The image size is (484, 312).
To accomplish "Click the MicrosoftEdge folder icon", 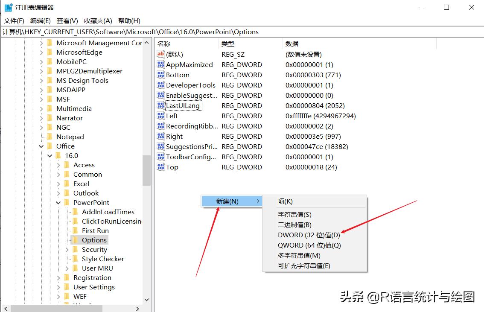I will point(50,52).
